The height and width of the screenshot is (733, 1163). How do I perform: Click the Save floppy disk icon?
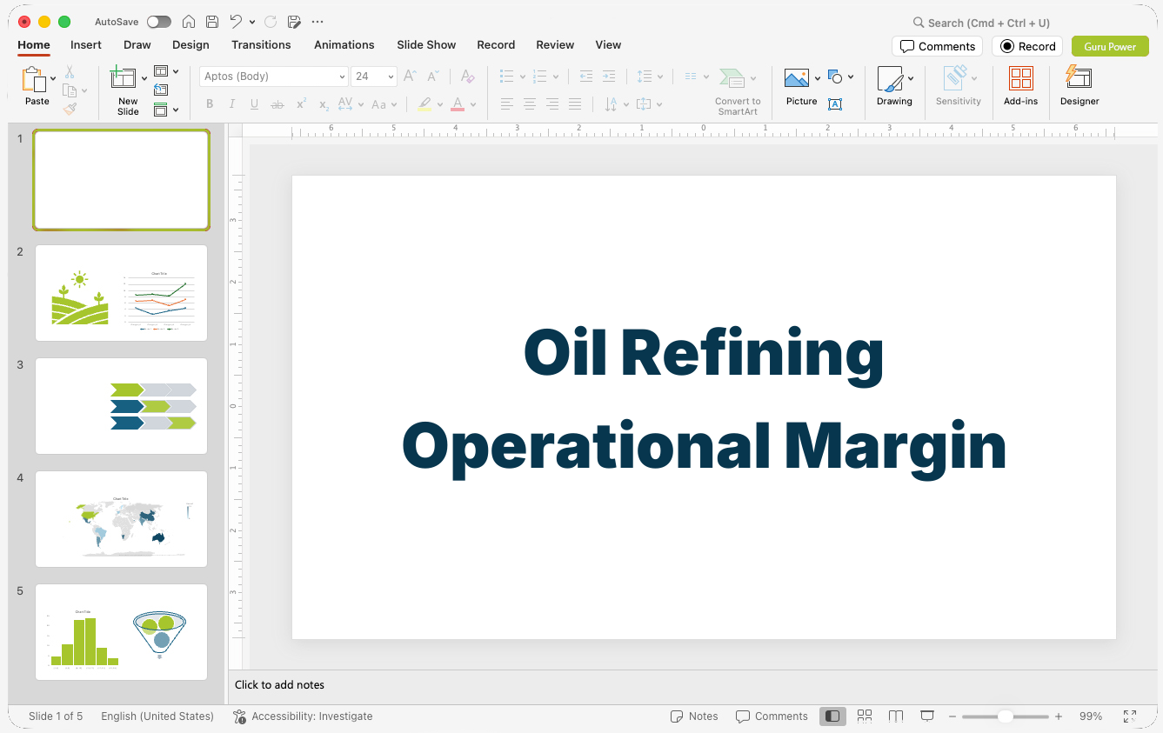pos(212,22)
